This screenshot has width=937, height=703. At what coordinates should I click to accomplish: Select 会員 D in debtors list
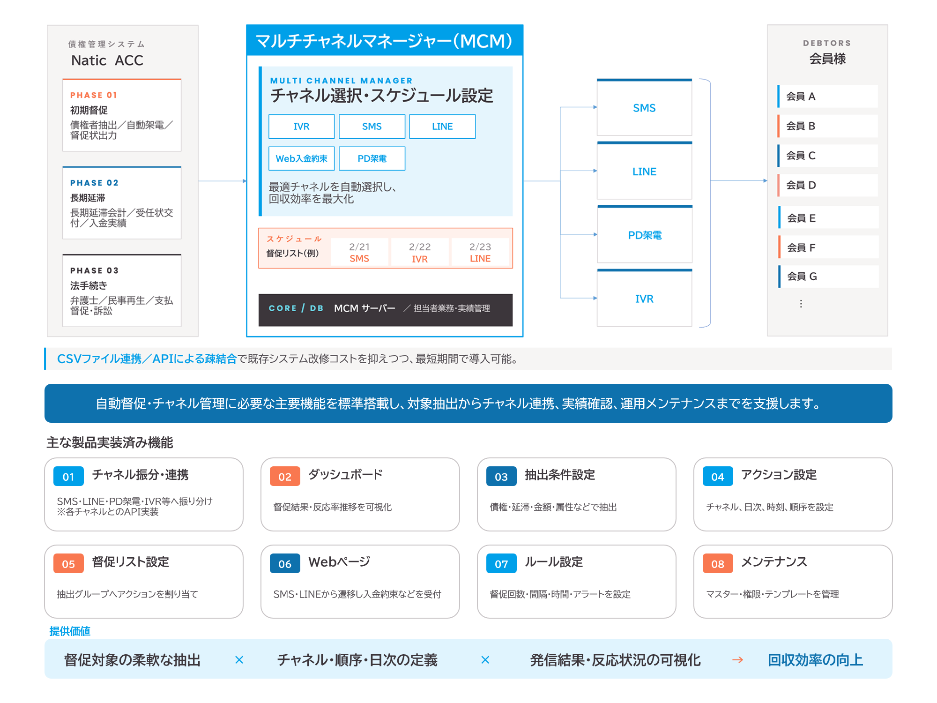827,185
